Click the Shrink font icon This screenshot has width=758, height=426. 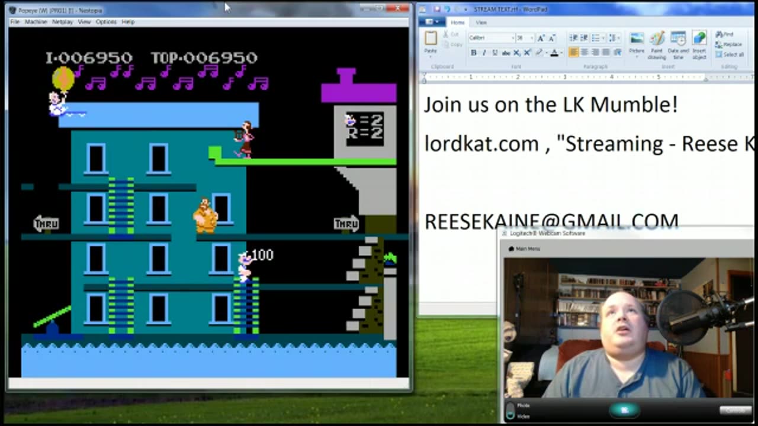[x=552, y=38]
